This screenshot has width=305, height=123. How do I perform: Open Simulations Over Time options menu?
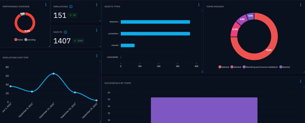click(x=97, y=56)
